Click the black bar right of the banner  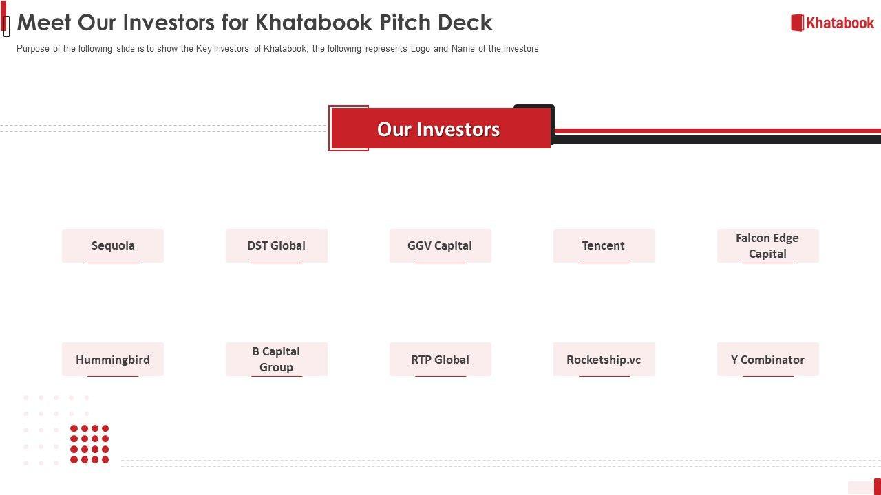(x=716, y=140)
